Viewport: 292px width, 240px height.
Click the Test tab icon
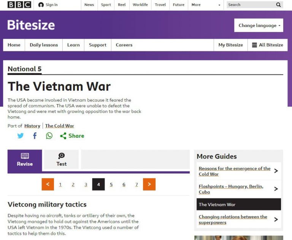pos(61,156)
